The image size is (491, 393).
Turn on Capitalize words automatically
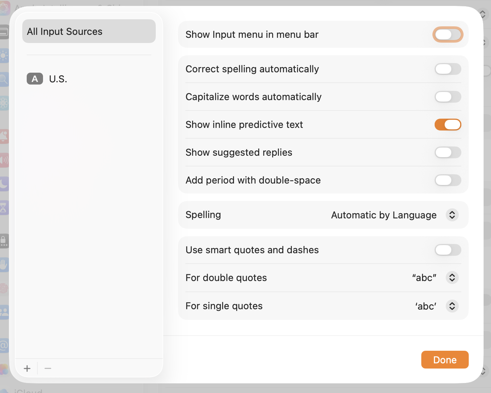point(448,97)
